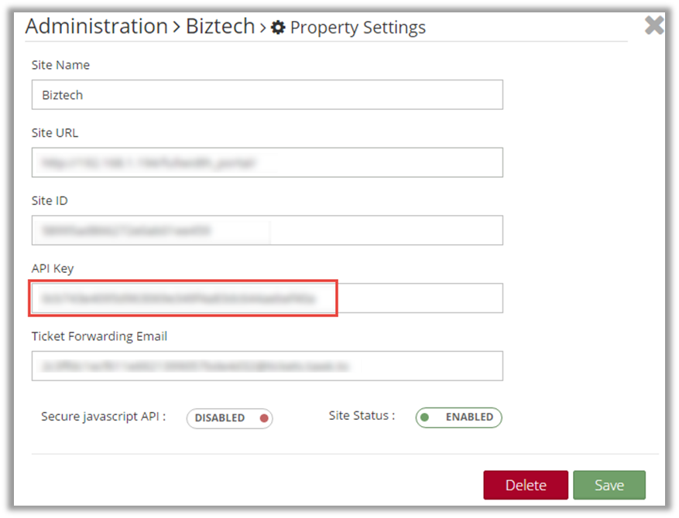Open Biztech in the breadcrumb
Viewport: 679px width, 518px height.
pyautogui.click(x=220, y=26)
